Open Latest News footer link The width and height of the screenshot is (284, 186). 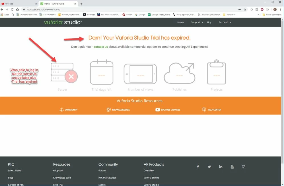pos(15,170)
